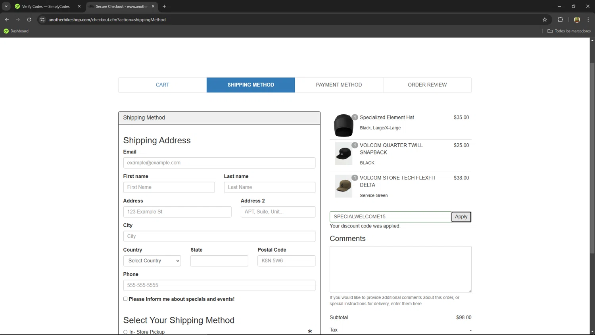Reload the current page
Image resolution: width=595 pixels, height=335 pixels.
29,19
